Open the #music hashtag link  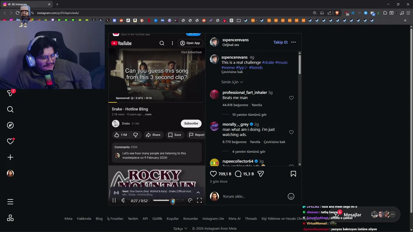coord(282,63)
